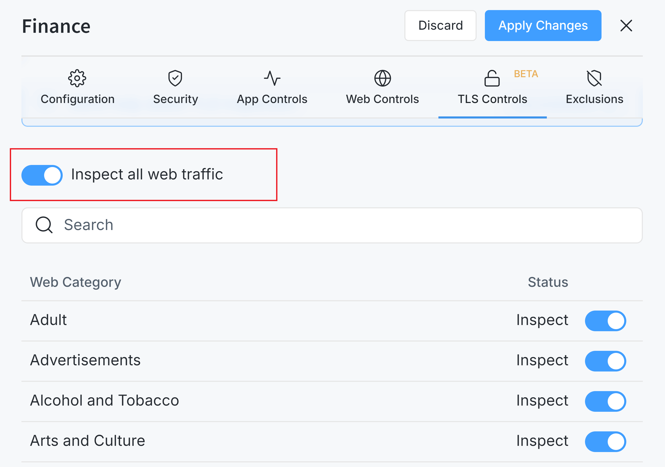Click the Security shield checkmark icon
Viewport: 665px width, 467px height.
point(175,78)
